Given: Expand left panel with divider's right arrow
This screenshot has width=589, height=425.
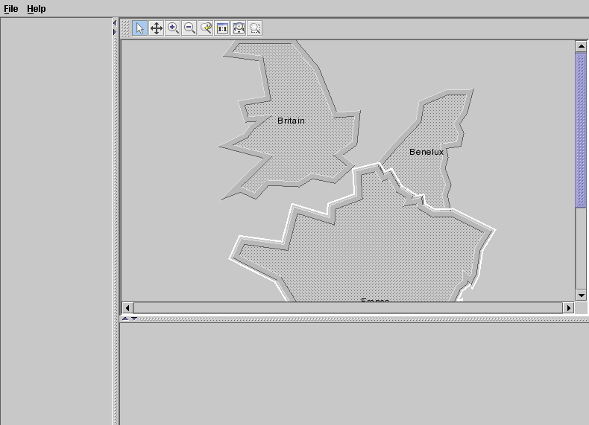Looking at the screenshot, I should point(115,32).
